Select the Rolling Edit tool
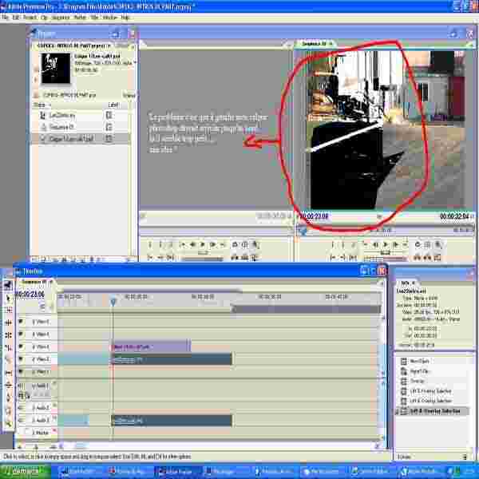 (8, 335)
